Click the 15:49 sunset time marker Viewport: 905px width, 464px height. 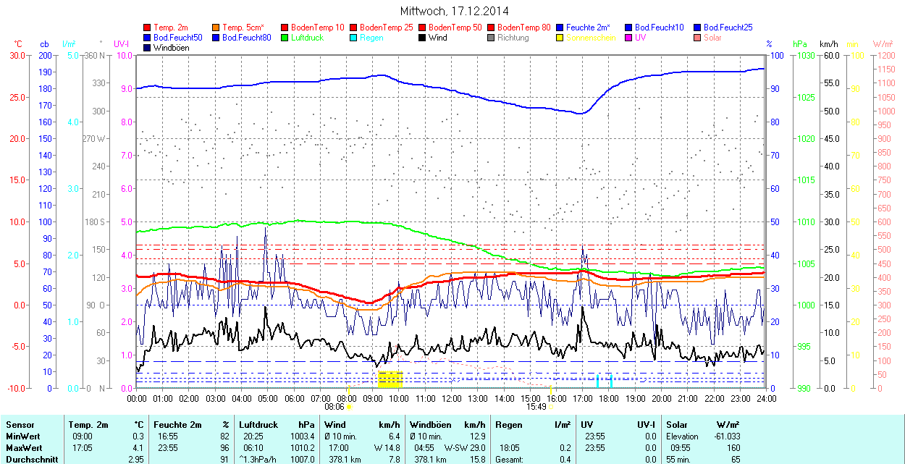[x=535, y=407]
